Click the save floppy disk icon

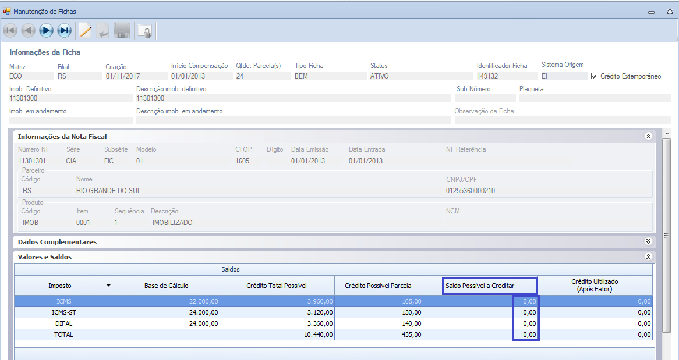coord(122,30)
